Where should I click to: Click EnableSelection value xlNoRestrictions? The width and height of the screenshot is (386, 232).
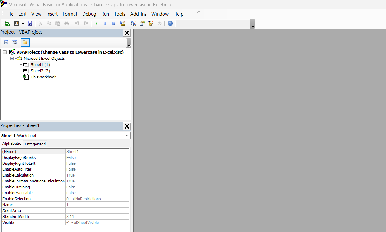97,199
